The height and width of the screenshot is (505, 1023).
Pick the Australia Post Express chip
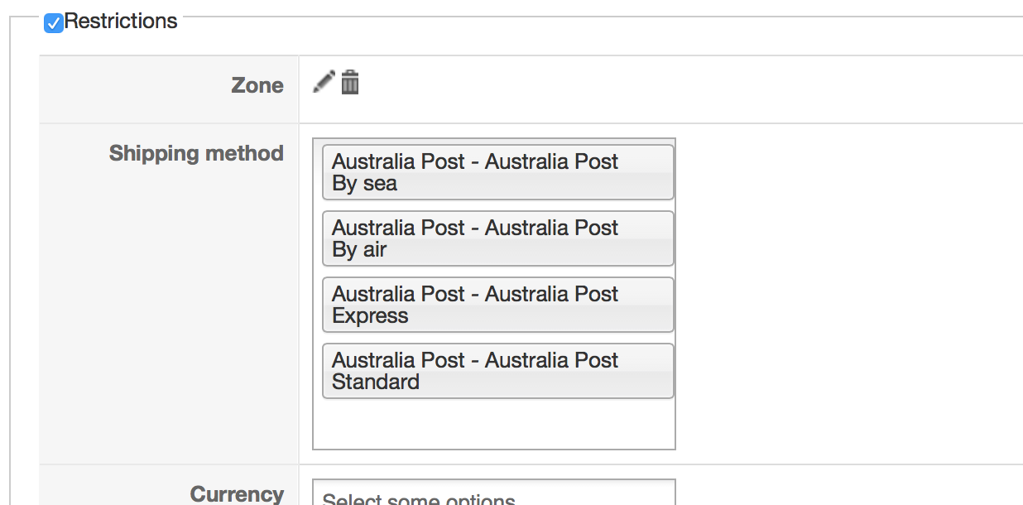coord(497,305)
